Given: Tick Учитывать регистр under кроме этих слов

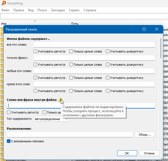Looking at the screenshot, I should click(x=35, y=91).
